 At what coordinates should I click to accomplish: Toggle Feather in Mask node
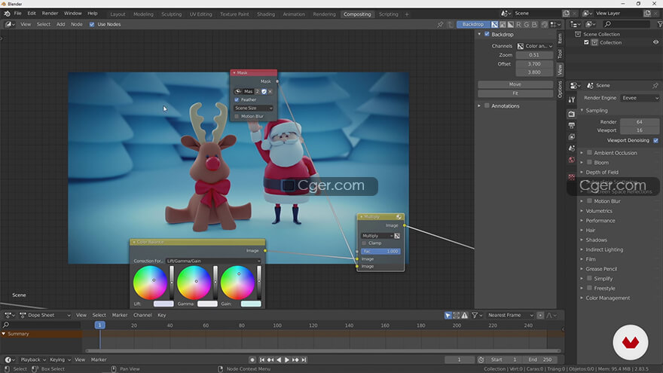click(237, 99)
